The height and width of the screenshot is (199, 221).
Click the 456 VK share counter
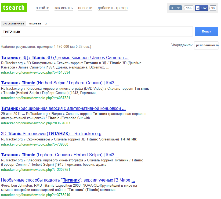[189, 8]
